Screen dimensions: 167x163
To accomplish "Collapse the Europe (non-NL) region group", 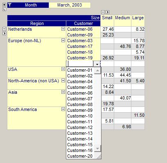I will point(63,40).
